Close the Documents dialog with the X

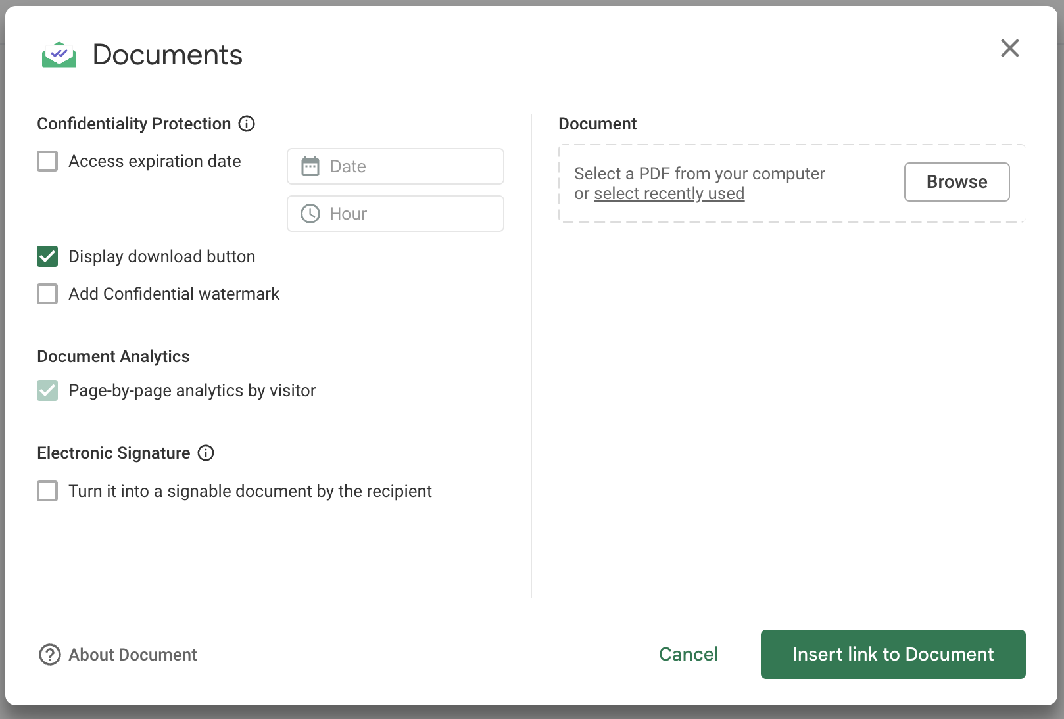[x=1009, y=48]
